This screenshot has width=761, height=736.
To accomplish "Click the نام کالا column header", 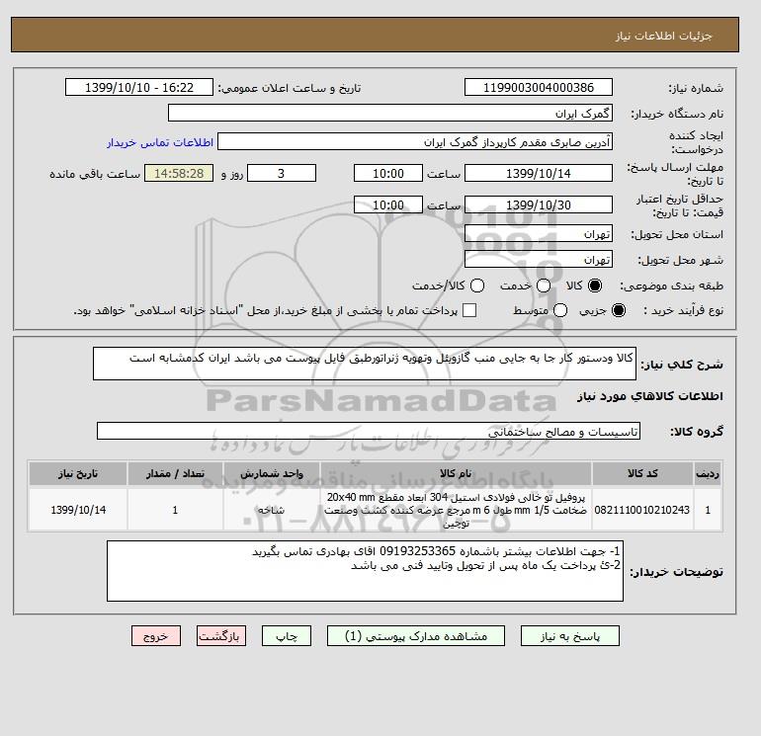I will tap(456, 473).
